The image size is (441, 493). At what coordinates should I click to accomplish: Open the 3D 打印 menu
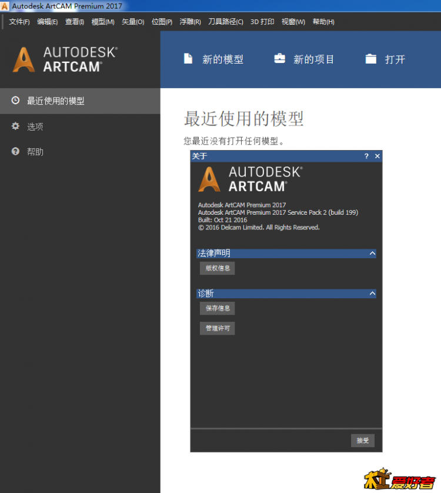(262, 22)
